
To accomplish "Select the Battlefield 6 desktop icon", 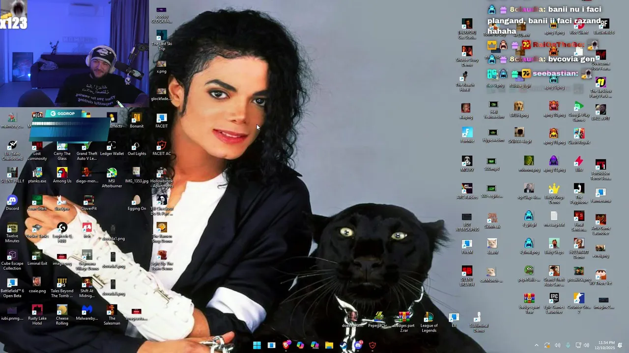I will [x=604, y=26].
